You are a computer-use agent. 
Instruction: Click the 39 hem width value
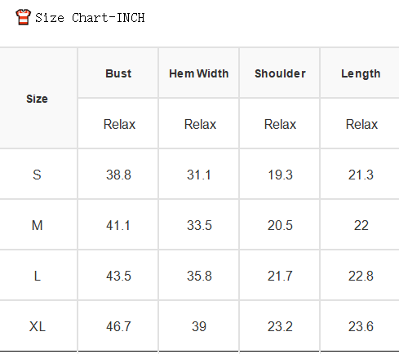[199, 326]
